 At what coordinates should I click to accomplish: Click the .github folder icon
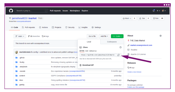[x=16, y=57]
